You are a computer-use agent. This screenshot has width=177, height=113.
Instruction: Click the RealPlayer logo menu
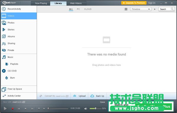point(9,3)
